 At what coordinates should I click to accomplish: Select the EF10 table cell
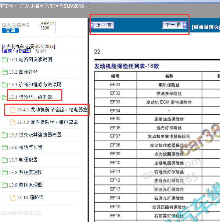[115, 163]
